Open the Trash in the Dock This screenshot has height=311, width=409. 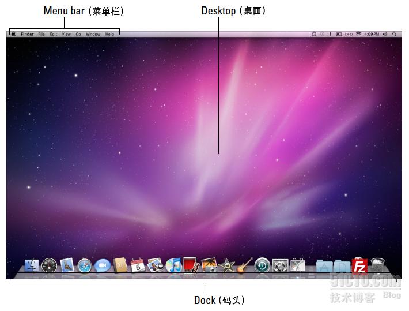point(377,265)
